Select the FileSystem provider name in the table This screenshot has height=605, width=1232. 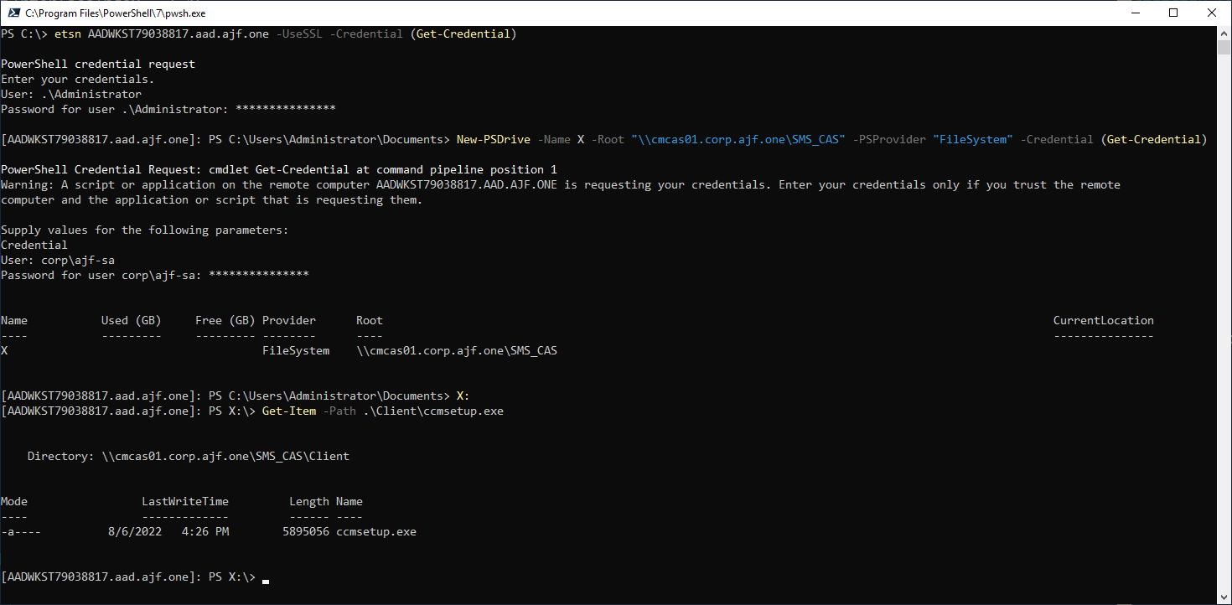(295, 350)
